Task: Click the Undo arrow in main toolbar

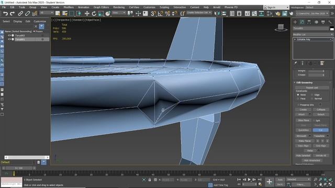Action: coord(5,14)
